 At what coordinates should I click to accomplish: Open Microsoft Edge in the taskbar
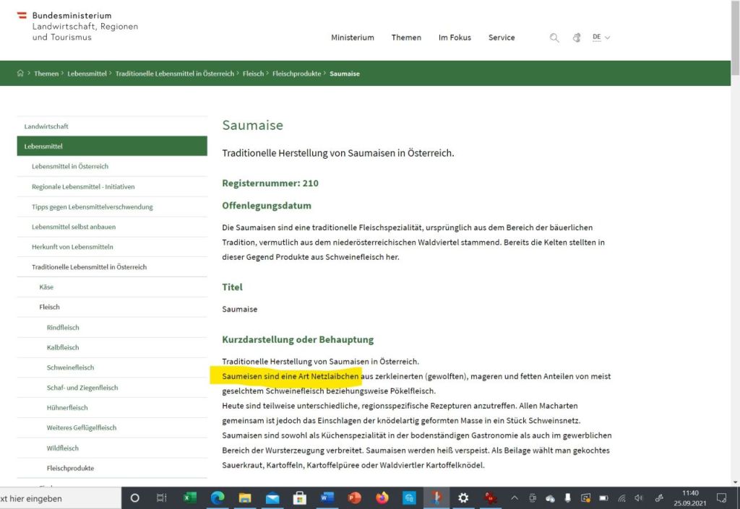[217, 498]
